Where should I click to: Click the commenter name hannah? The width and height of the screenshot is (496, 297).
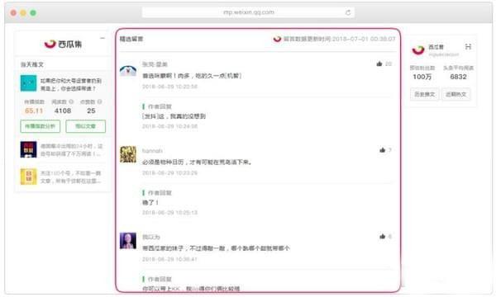click(152, 151)
